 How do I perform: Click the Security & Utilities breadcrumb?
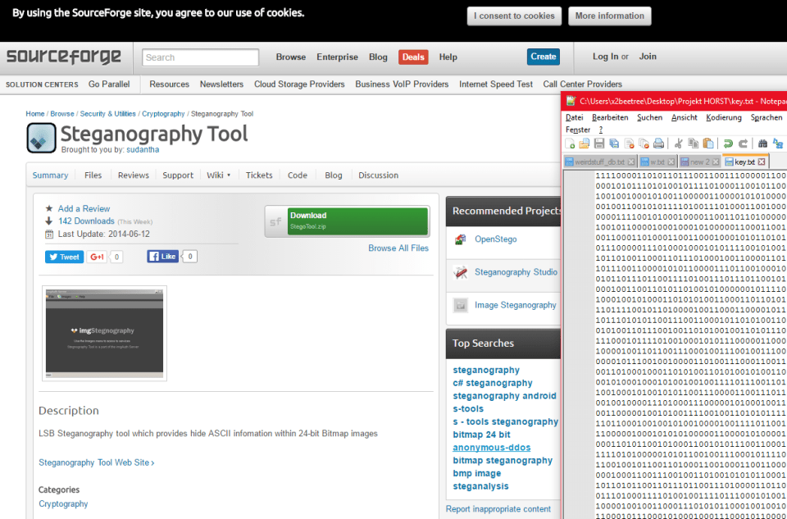108,114
